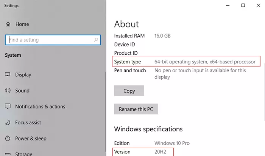Click the Device ID label
This screenshot has height=156, width=265.
(125, 45)
